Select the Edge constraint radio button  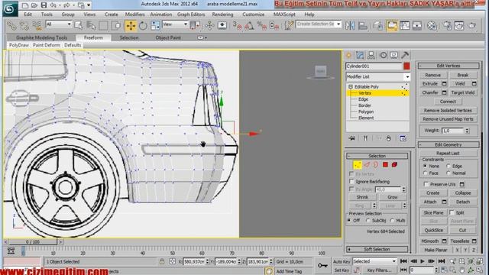(x=449, y=167)
